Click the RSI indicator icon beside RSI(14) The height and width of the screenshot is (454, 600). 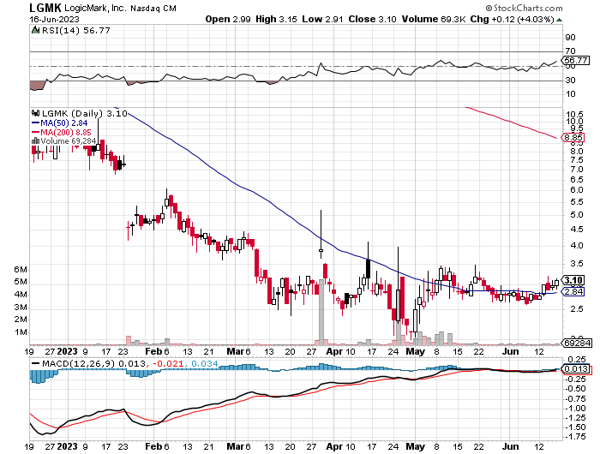point(36,30)
